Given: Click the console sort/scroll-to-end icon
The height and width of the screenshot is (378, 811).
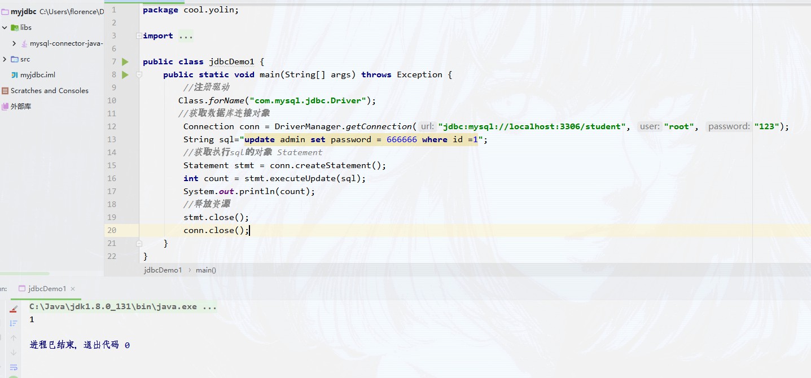Looking at the screenshot, I should tap(14, 323).
